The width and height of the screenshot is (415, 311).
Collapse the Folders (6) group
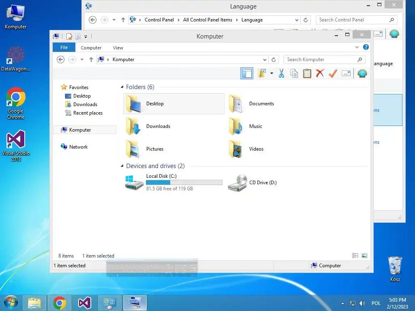click(x=122, y=87)
